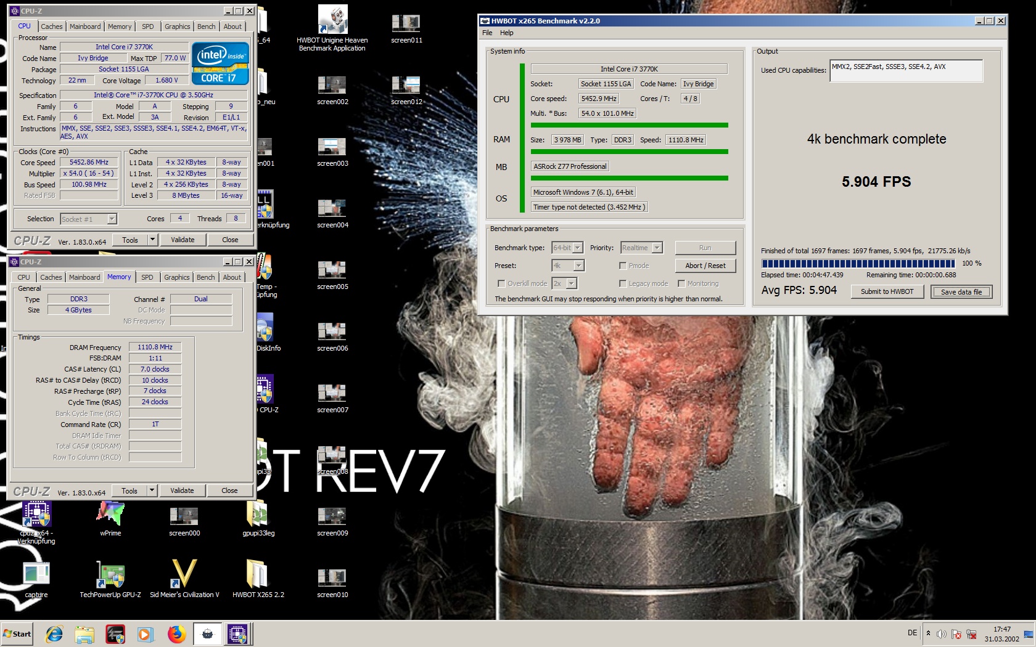Toggle Overkill mode checkbox
1036x647 pixels.
[501, 283]
